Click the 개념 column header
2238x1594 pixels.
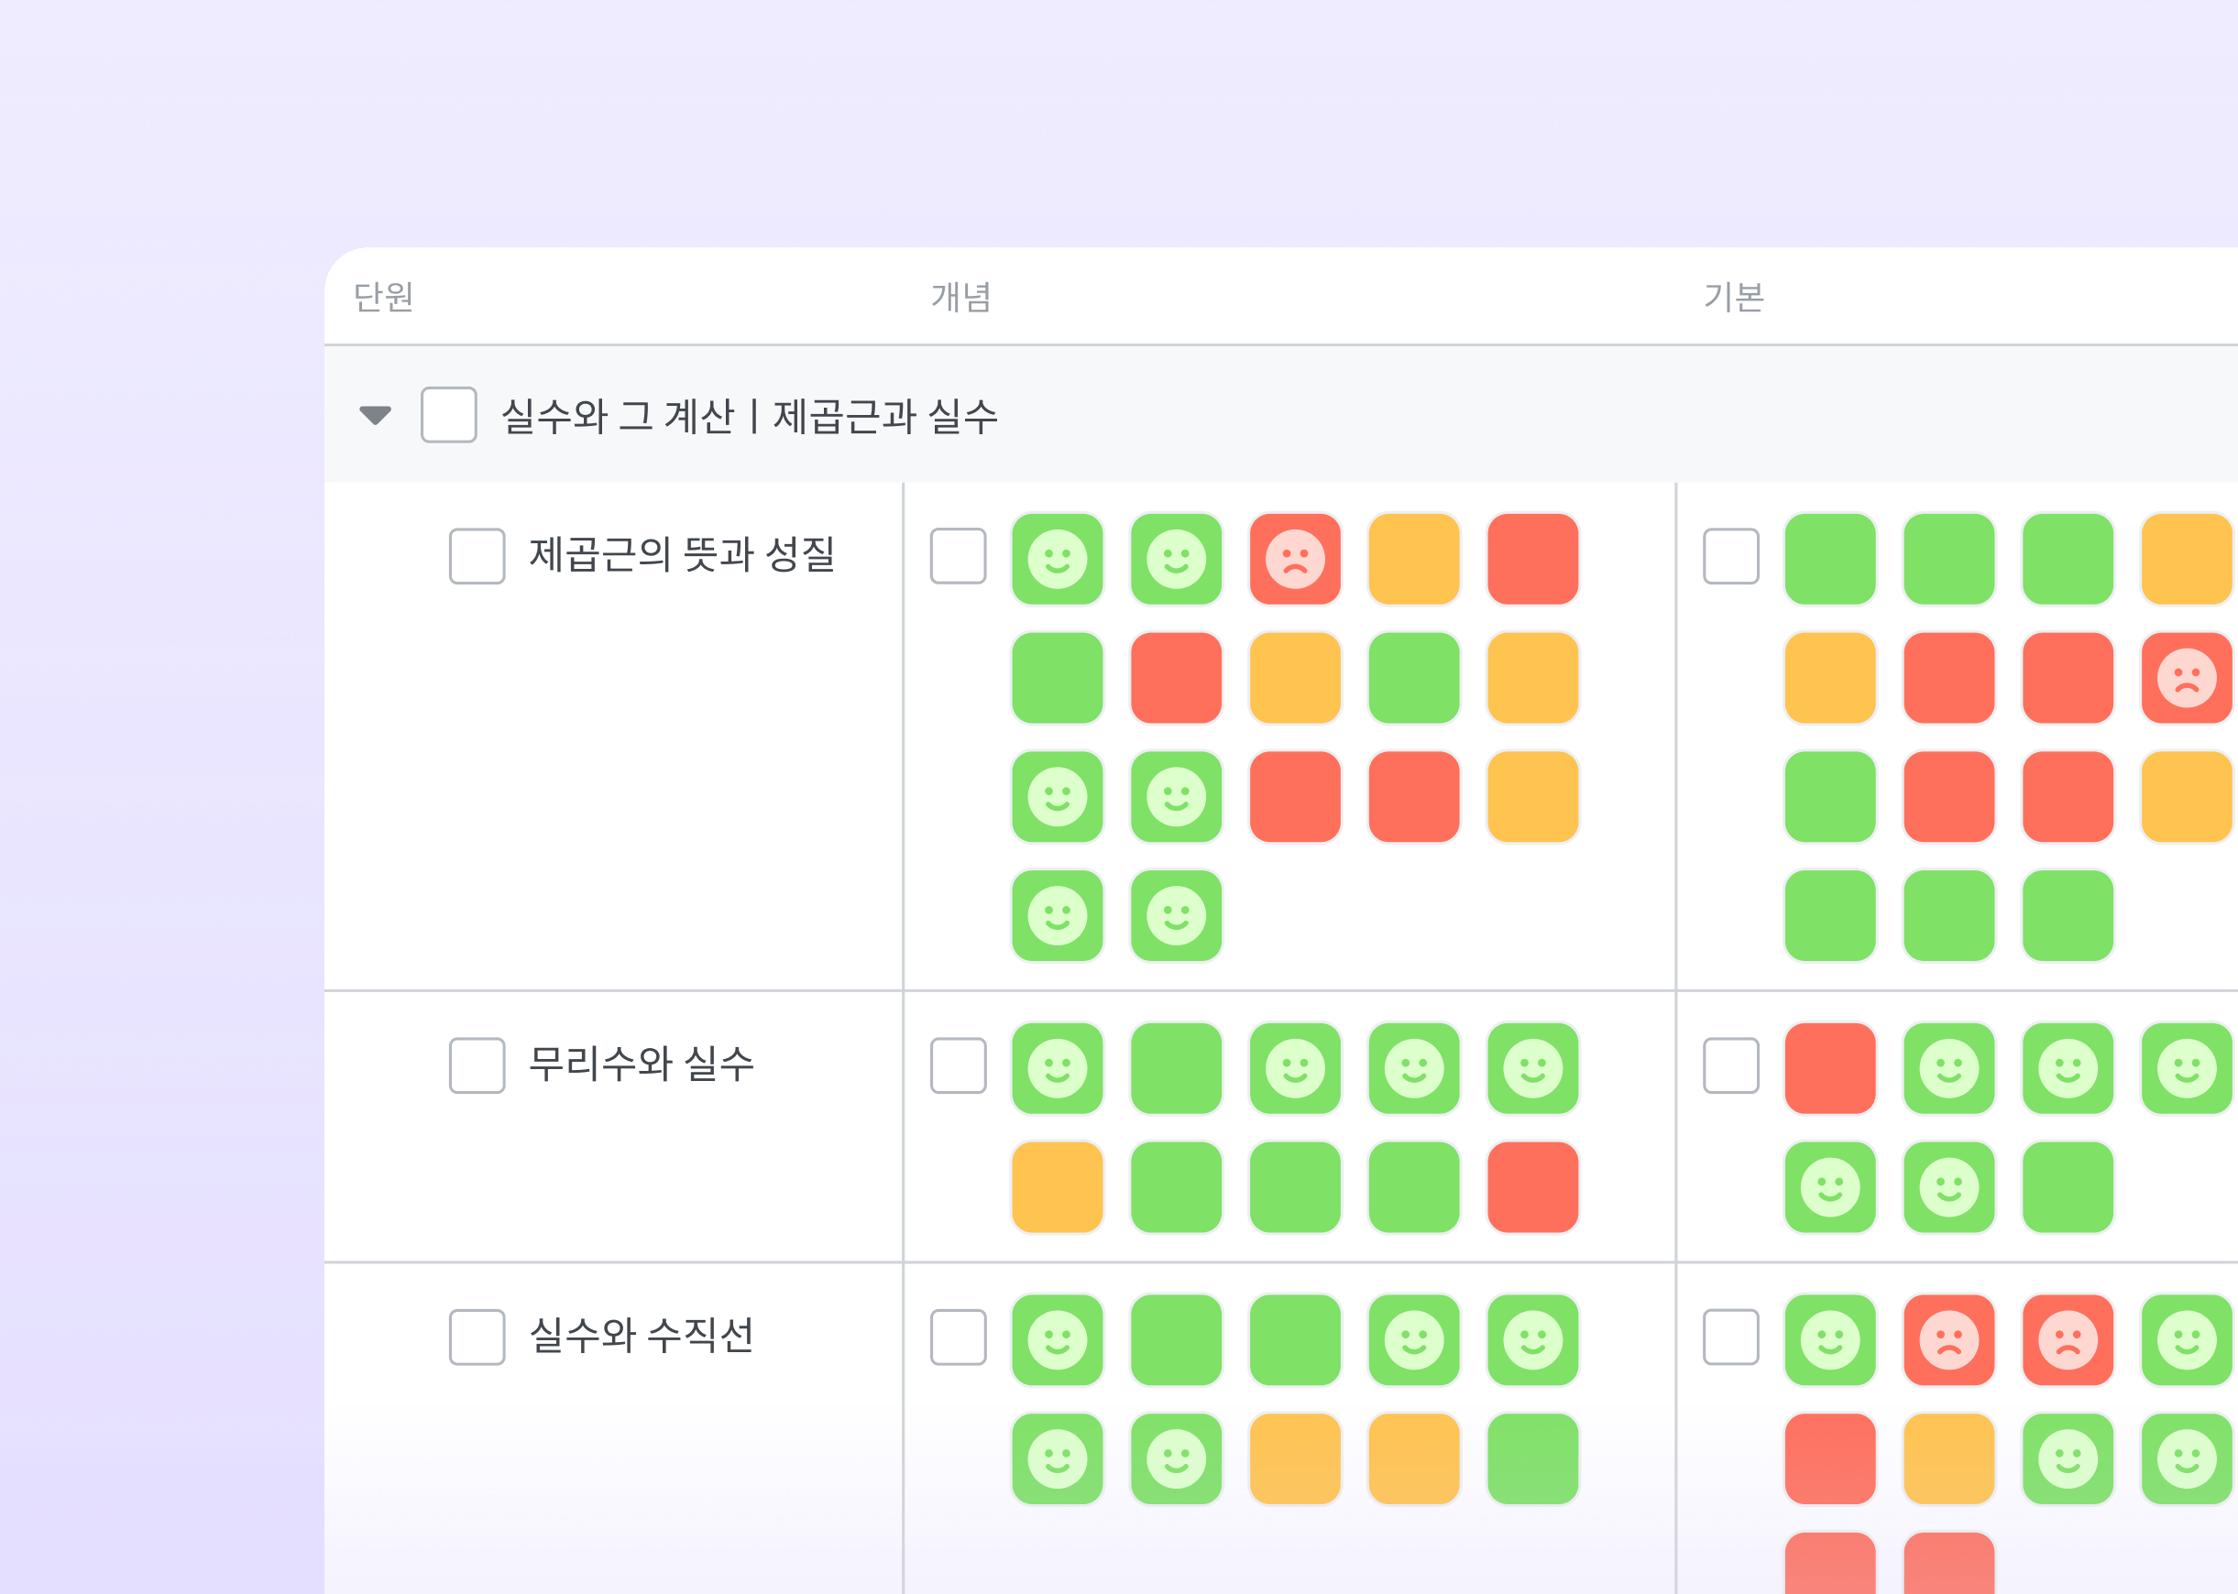pos(961,297)
